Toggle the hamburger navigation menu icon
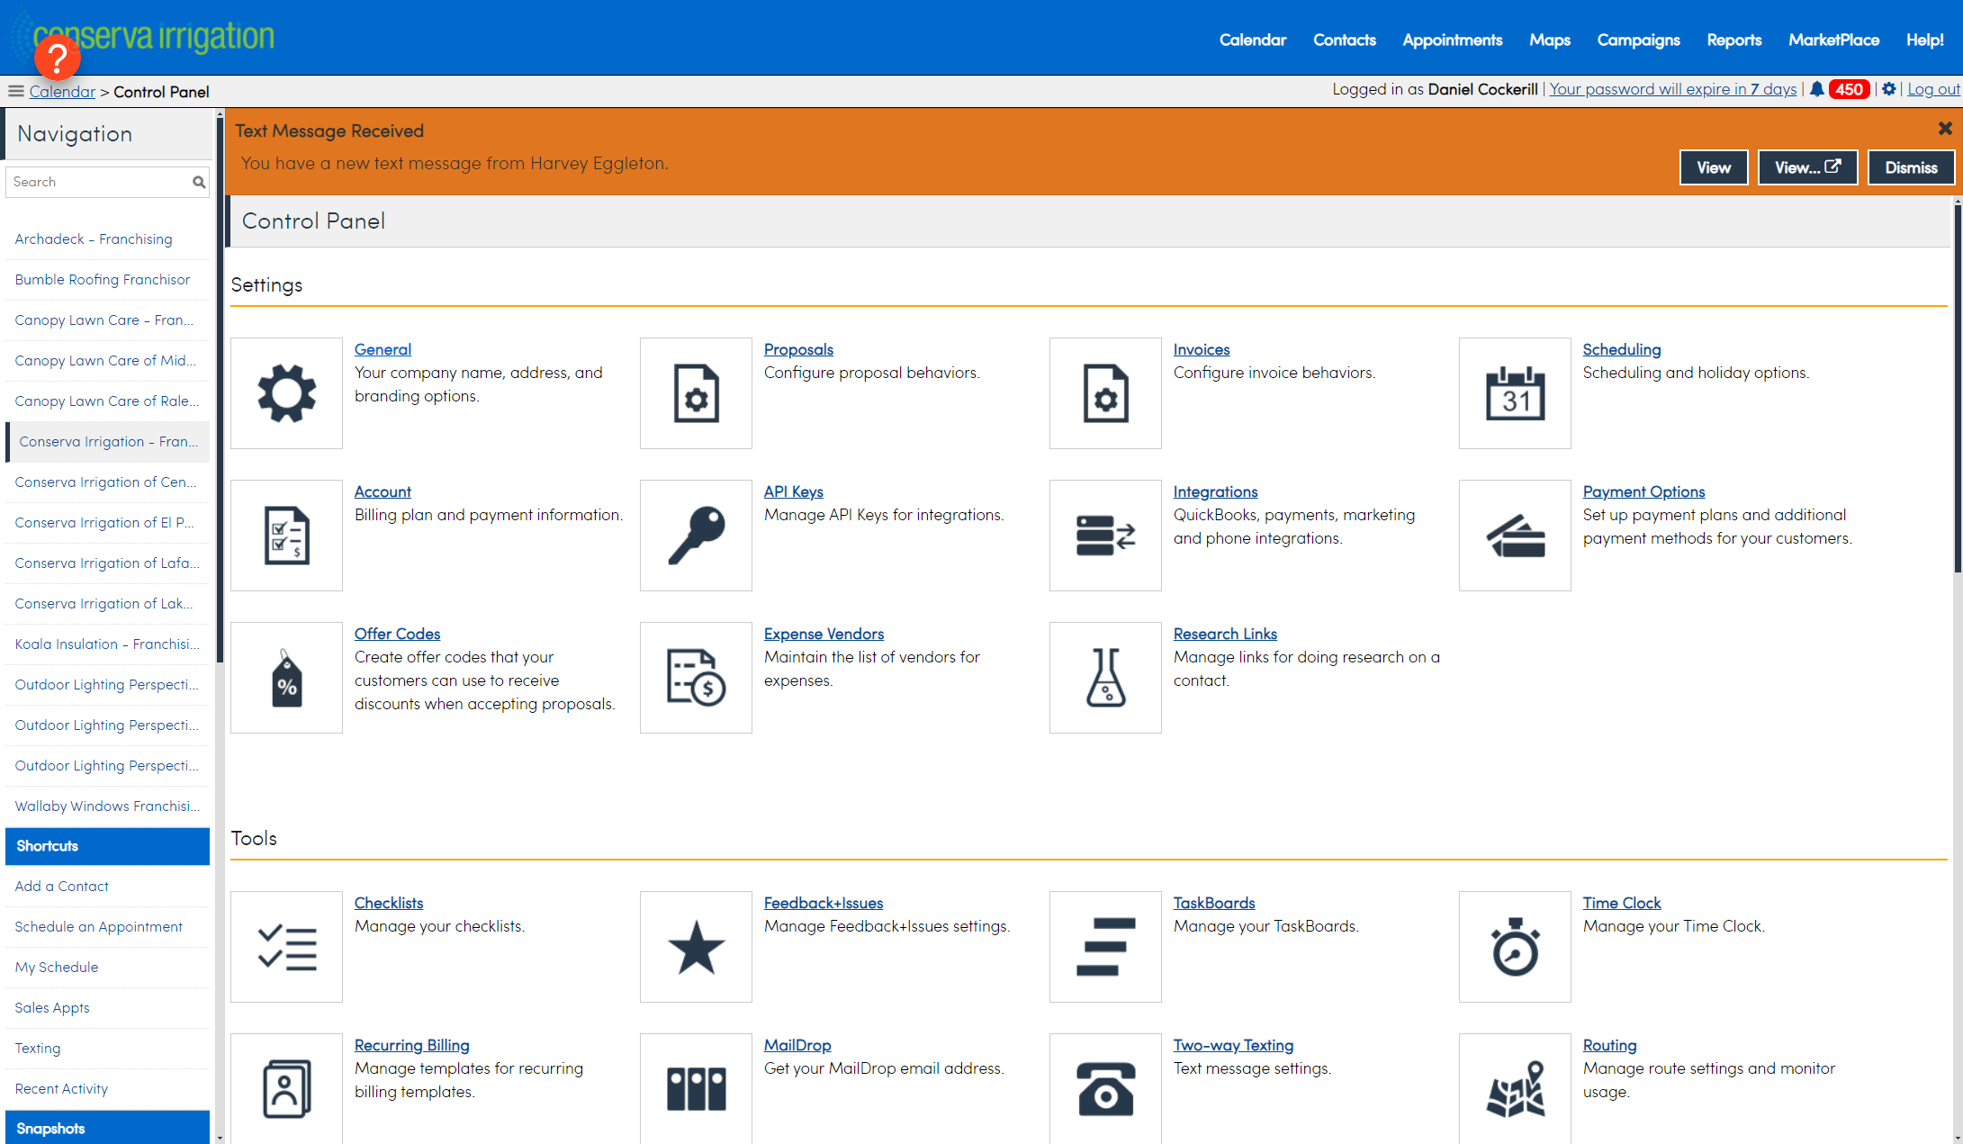 [15, 91]
